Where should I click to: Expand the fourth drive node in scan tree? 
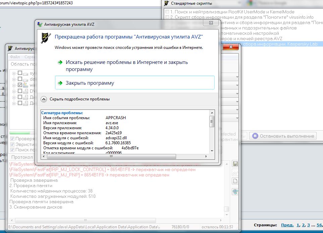[x=14, y=91]
